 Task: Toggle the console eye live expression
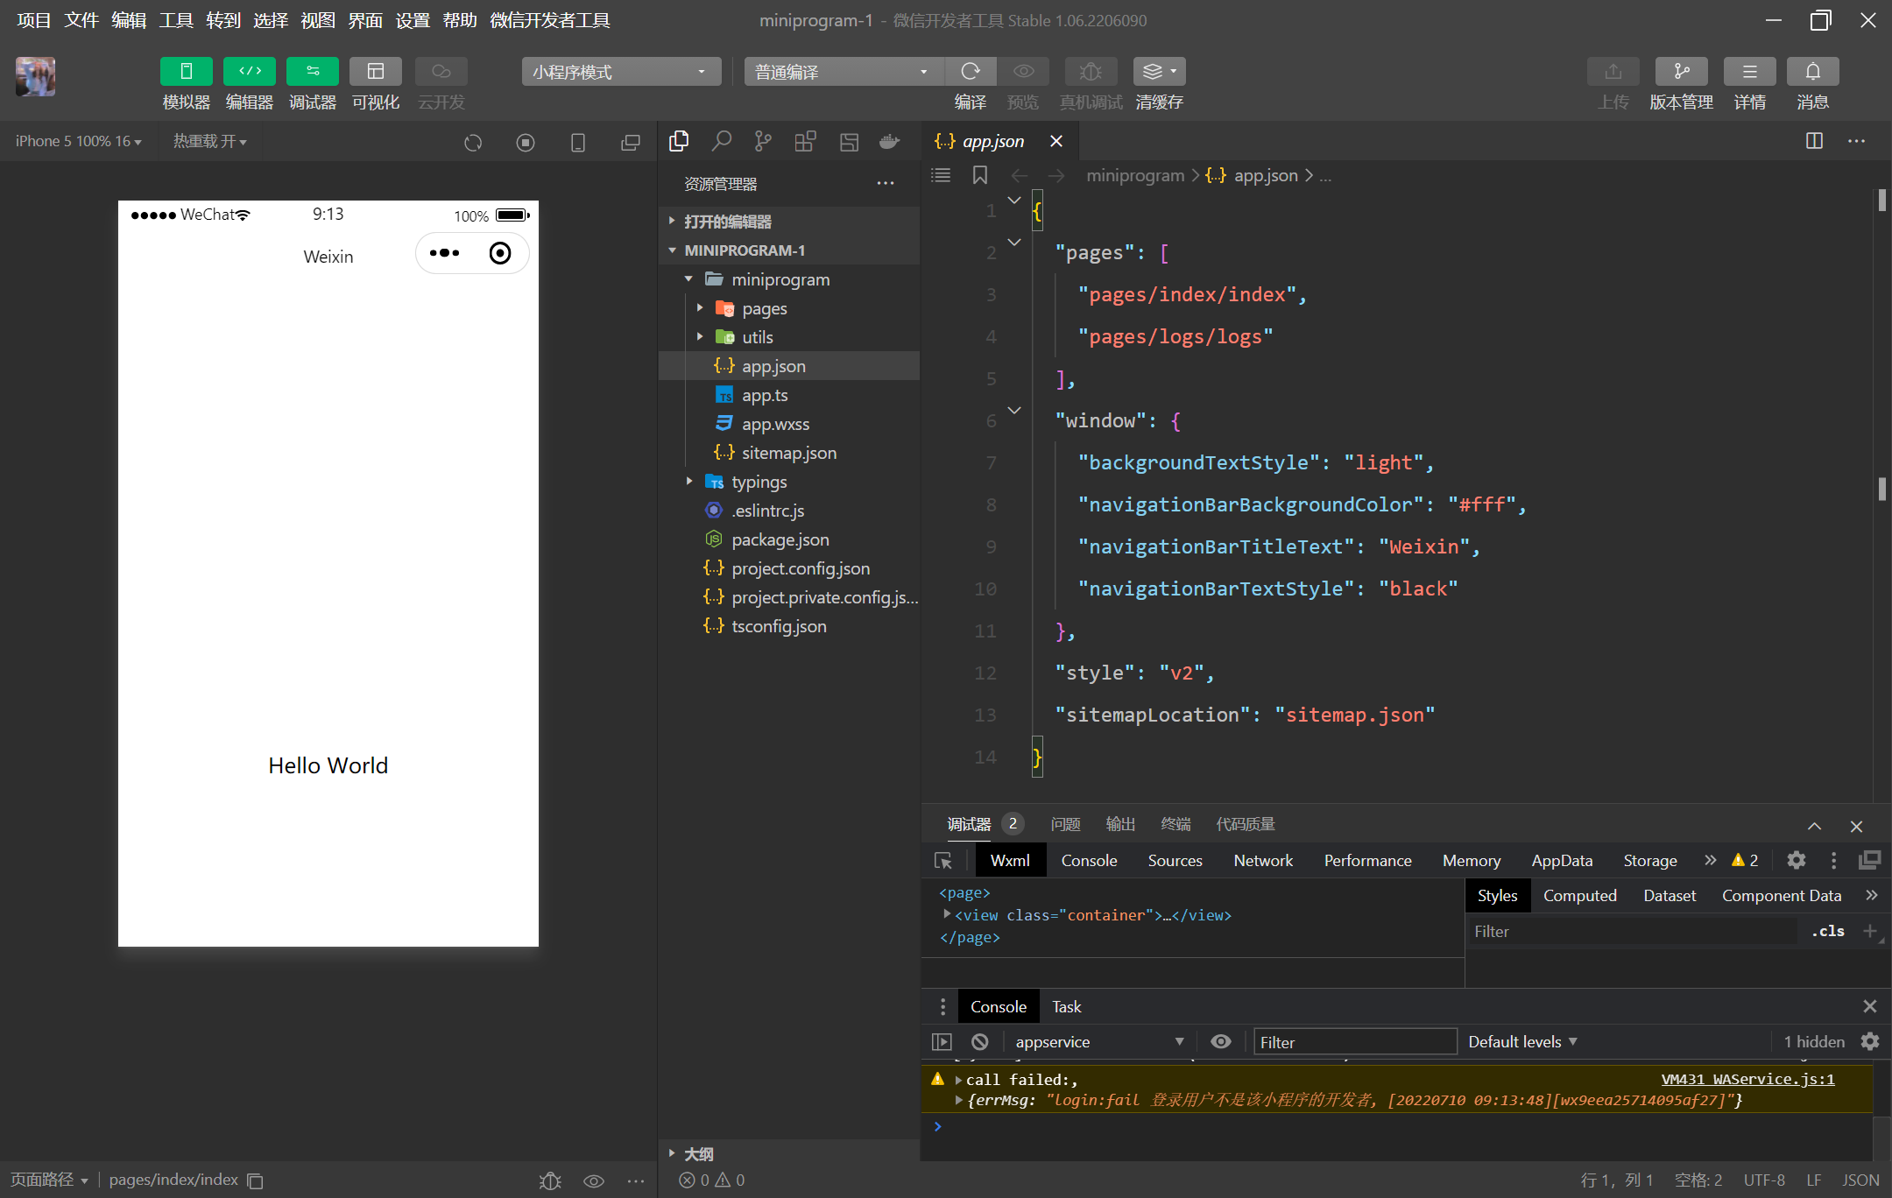(1221, 1042)
